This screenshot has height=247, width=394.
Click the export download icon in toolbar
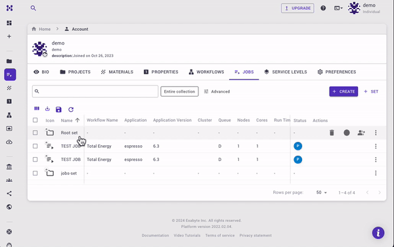point(47,109)
